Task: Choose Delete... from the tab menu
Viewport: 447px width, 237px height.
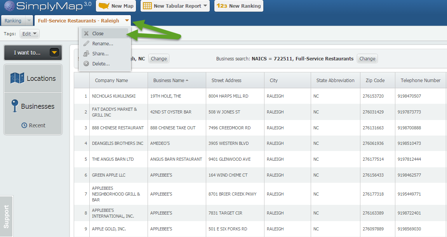Action: pos(104,64)
